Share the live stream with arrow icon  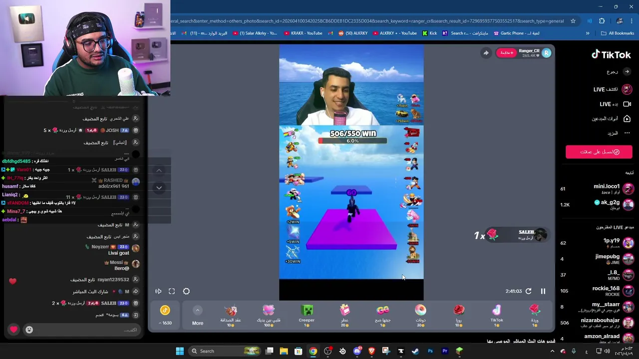(x=486, y=53)
